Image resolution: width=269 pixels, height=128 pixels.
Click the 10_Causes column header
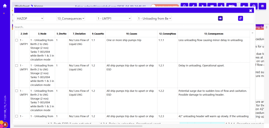pyautogui.click(x=131, y=34)
